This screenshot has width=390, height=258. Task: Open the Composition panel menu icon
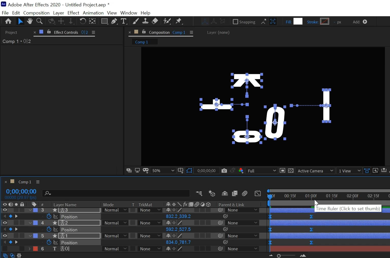tap(191, 33)
